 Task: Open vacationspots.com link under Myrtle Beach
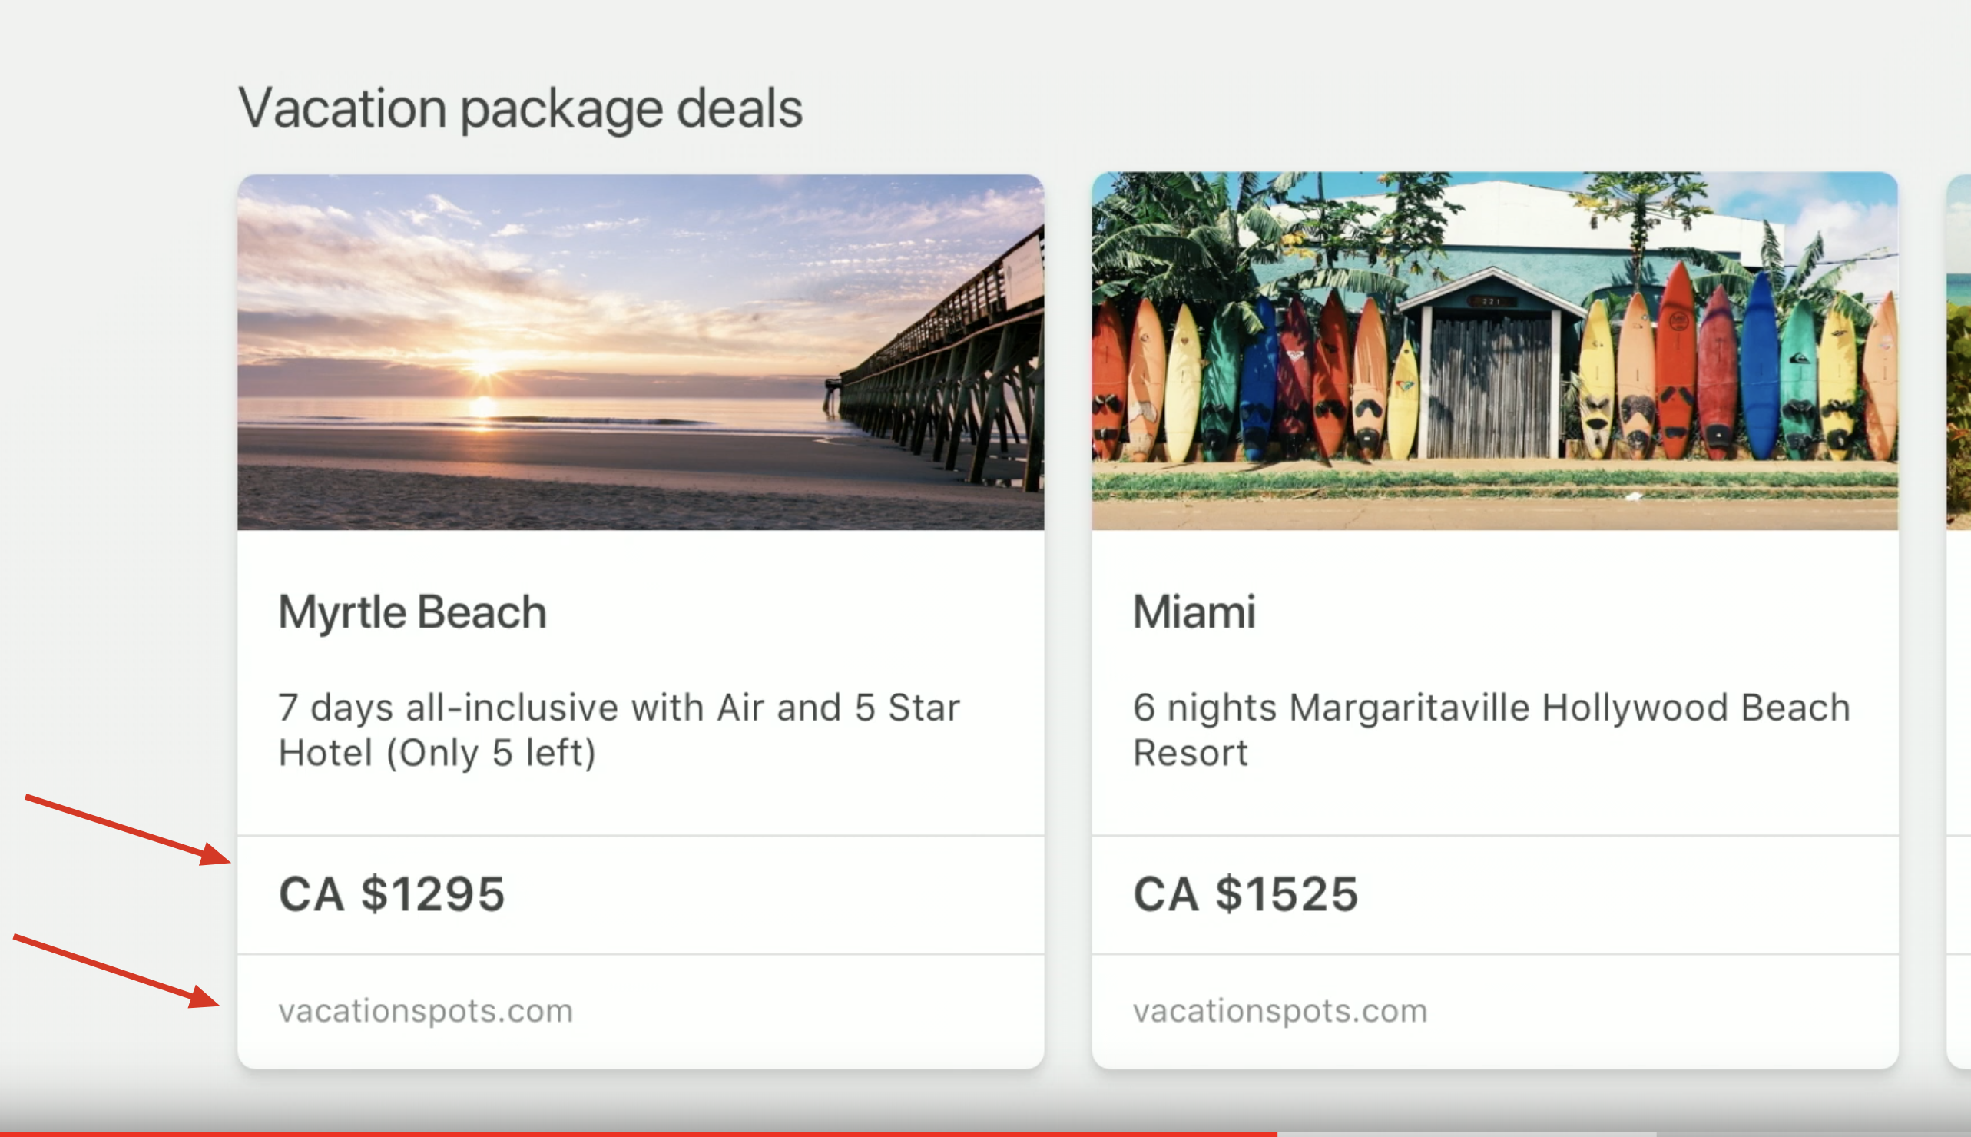point(426,1010)
